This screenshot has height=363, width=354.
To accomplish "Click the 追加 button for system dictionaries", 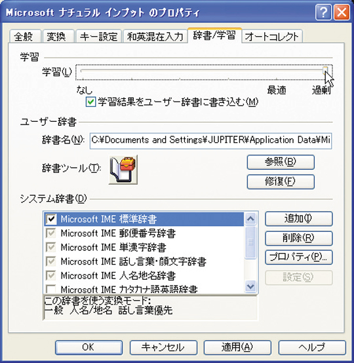I will coord(299,219).
